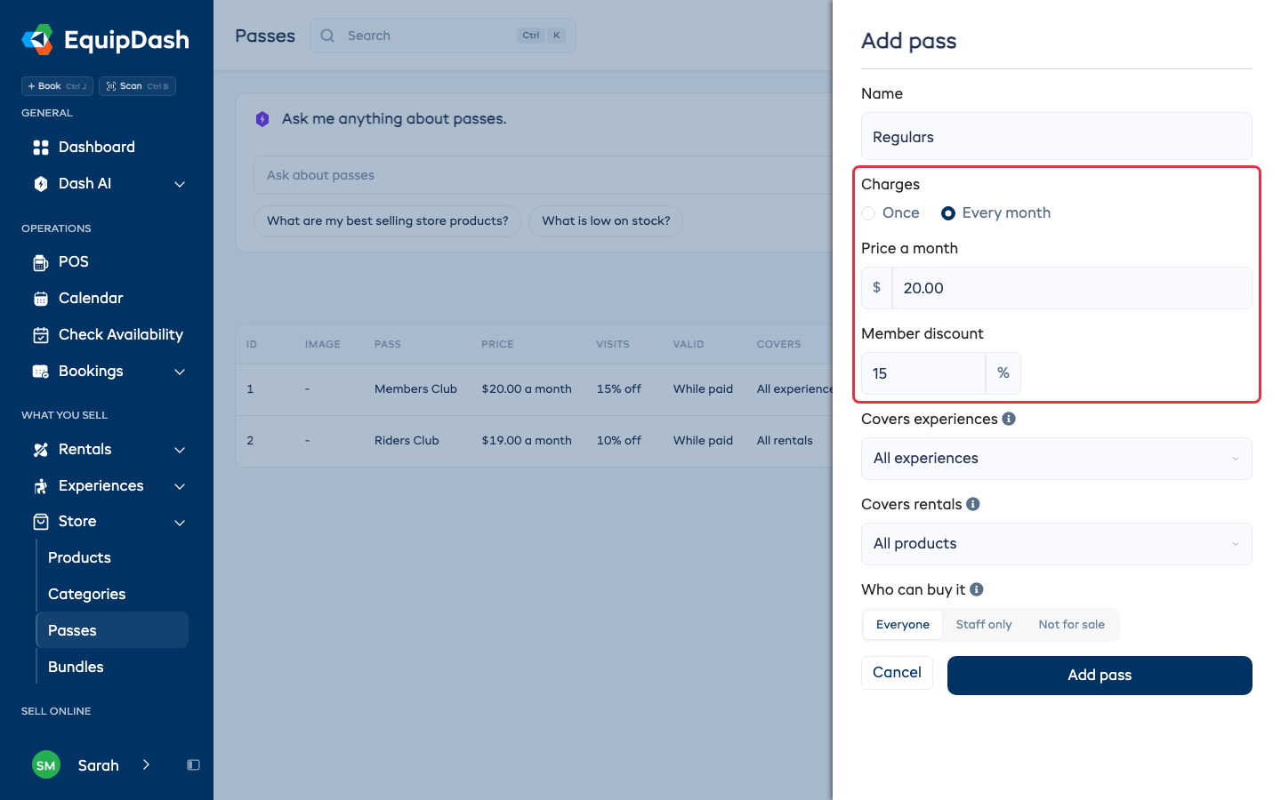Click the Member discount percent field

923,373
